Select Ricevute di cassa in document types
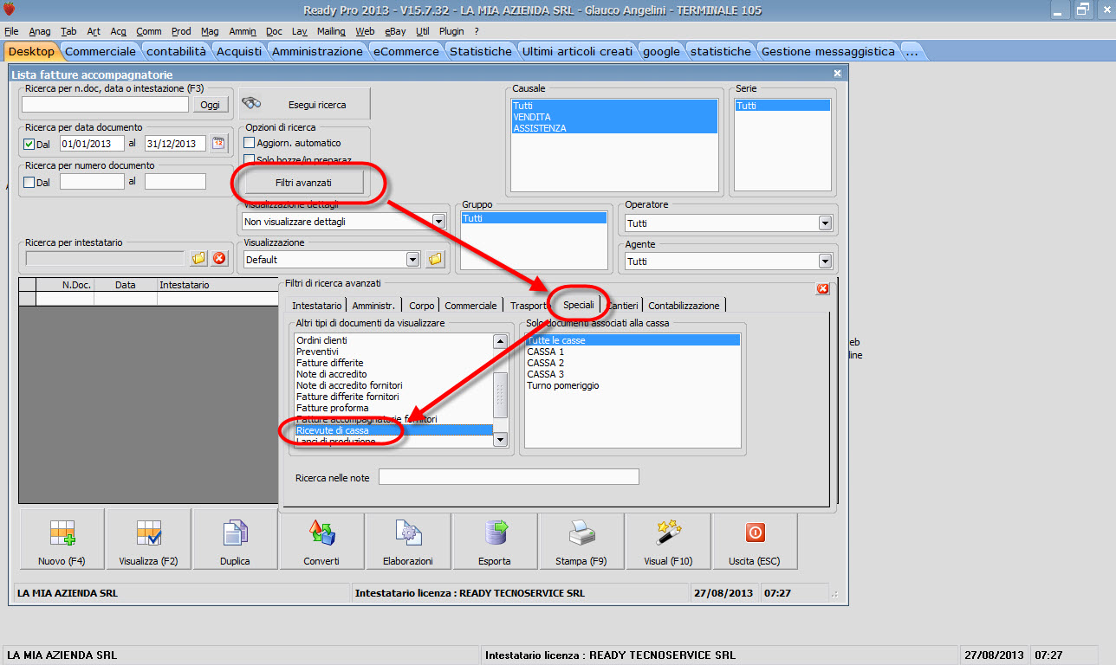The height and width of the screenshot is (665, 1116). pyautogui.click(x=393, y=430)
